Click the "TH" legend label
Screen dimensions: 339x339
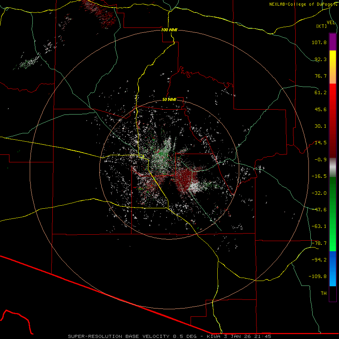coord(324,293)
